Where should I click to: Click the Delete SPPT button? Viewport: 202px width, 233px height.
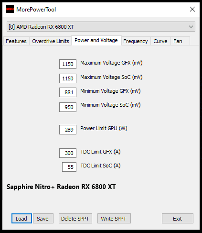pos(75,219)
